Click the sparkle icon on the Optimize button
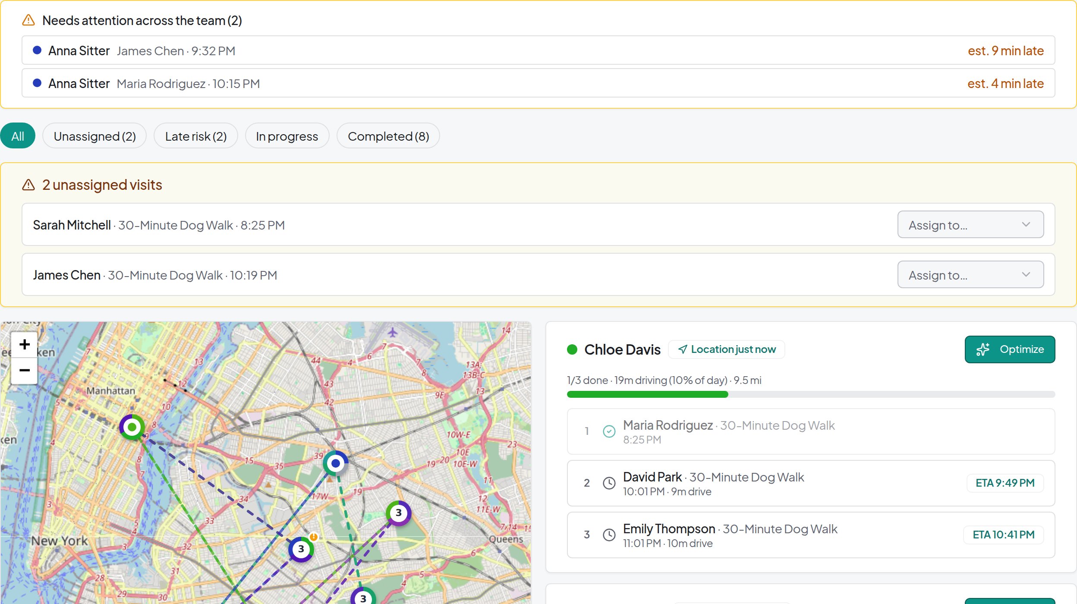The height and width of the screenshot is (604, 1077). click(983, 349)
